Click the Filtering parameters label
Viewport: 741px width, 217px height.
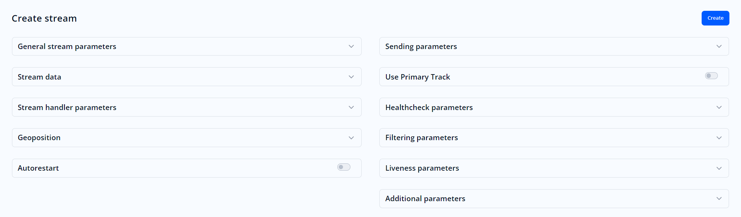pyautogui.click(x=421, y=138)
